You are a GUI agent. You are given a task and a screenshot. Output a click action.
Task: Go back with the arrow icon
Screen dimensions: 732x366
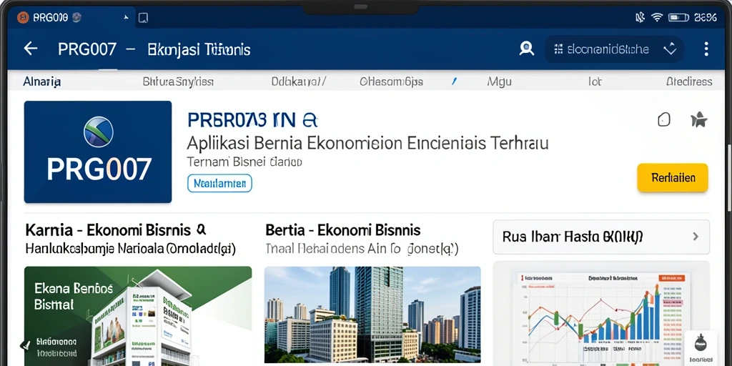31,49
